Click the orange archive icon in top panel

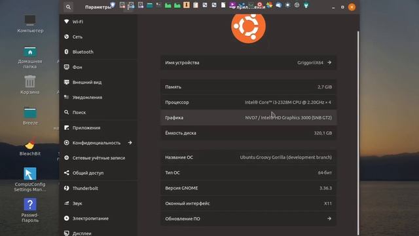[187, 5]
